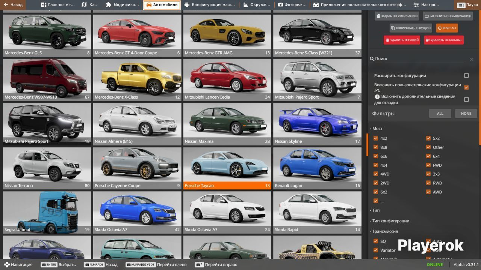Choose the Mercedes-Benz X-Class pickup

tap(137, 79)
